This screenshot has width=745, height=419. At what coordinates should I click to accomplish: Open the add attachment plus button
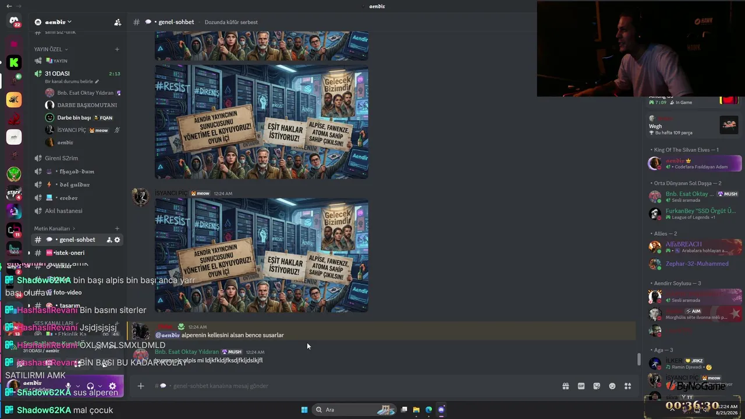[140, 386]
